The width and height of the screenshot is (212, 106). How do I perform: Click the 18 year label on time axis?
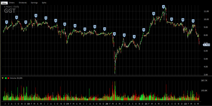point(28,104)
